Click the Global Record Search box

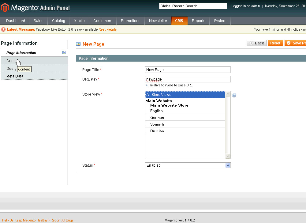click(x=193, y=6)
